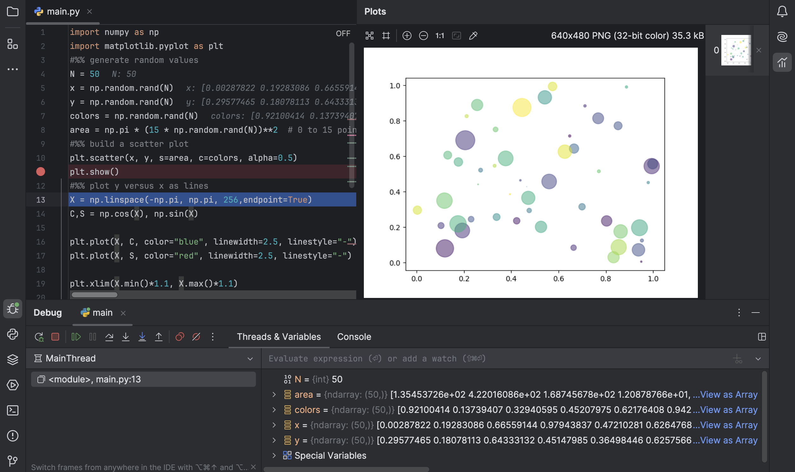Toggle the breakpoint on plt.show() line

click(x=41, y=172)
